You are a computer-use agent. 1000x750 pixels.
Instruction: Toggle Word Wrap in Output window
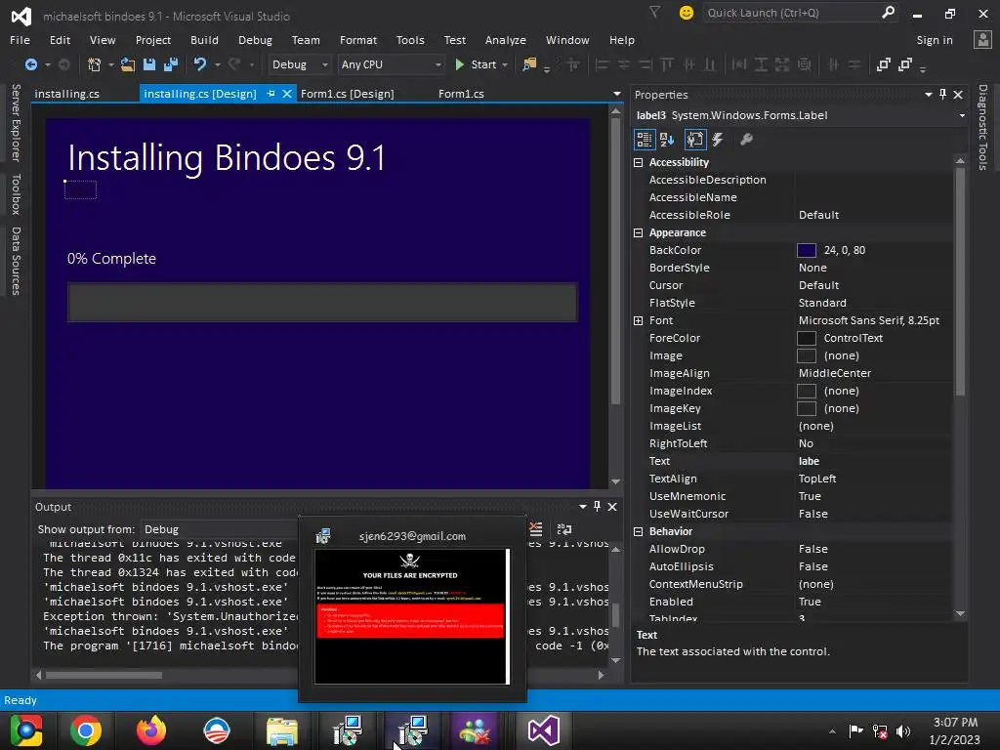tap(564, 528)
